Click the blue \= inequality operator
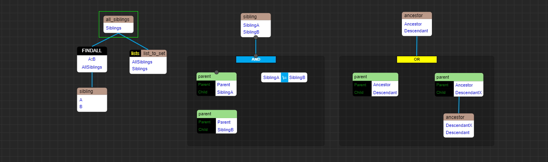 point(284,77)
